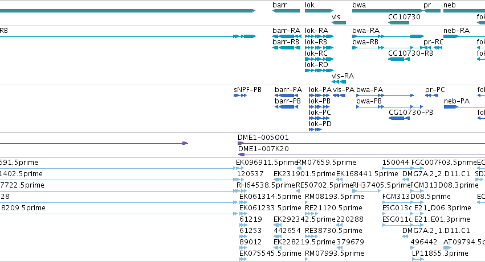This screenshot has width=485, height=262.
Task: Select protein sNPF-PB
Action: tap(241, 95)
